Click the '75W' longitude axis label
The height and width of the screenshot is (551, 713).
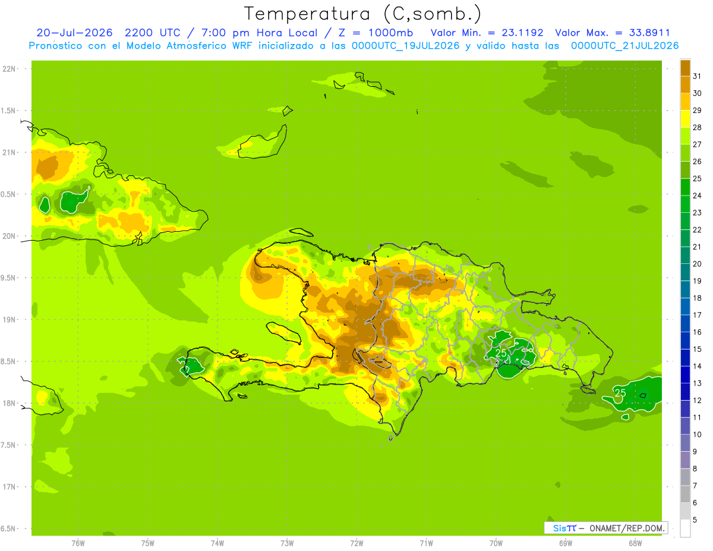[x=147, y=543]
